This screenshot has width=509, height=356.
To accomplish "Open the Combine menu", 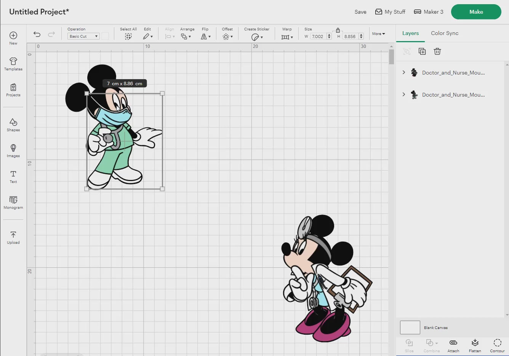I will 432,345.
